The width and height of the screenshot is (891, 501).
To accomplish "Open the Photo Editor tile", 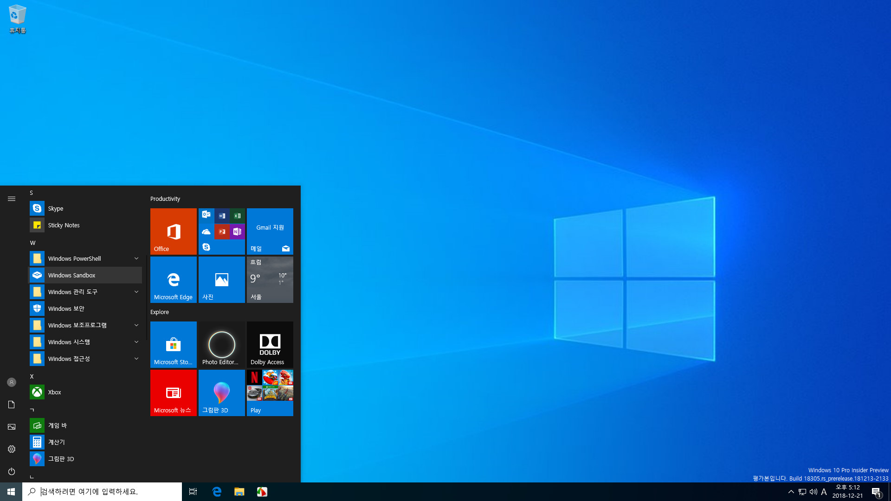I will point(222,345).
